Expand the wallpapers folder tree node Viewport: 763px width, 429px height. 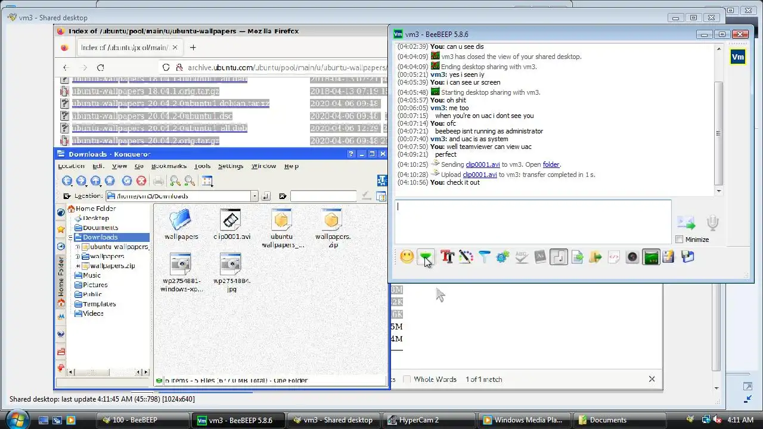pos(78,256)
